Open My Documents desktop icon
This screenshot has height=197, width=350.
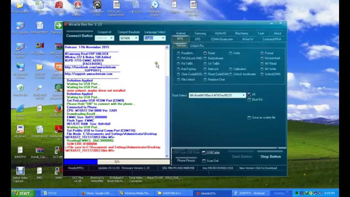click(x=20, y=7)
